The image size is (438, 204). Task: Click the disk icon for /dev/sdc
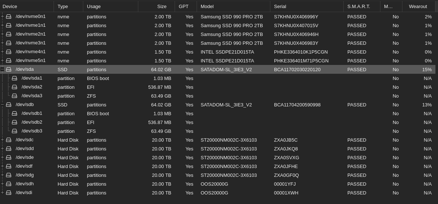9,140
